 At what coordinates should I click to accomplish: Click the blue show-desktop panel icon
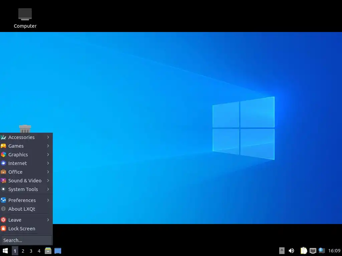[x=58, y=251]
